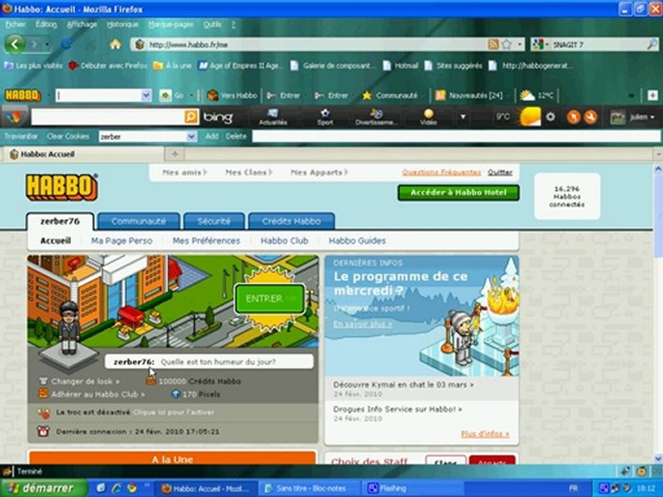Click the sun weather icon on Bing bar
Image resolution: width=663 pixels, height=497 pixels.
click(530, 117)
